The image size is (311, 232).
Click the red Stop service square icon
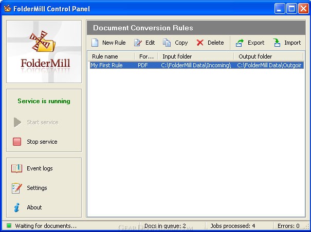coord(17,142)
